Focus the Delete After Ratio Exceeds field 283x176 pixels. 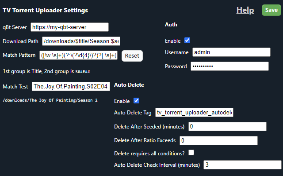coord(218,141)
